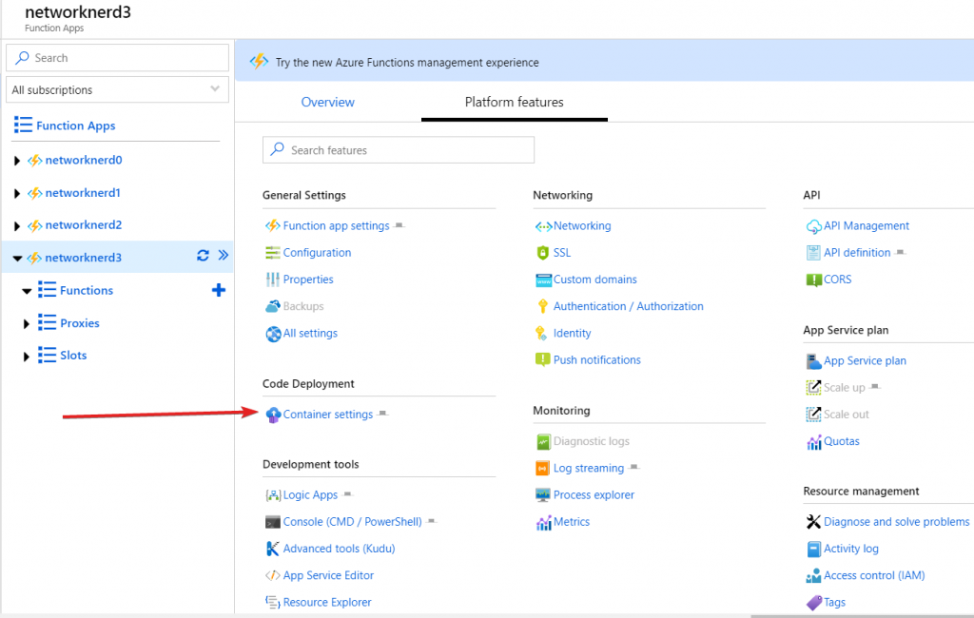974x618 pixels.
Task: Select networknerd2 in the tree
Action: point(84,224)
